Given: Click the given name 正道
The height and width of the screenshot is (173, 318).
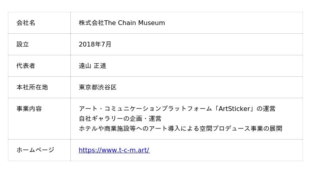Looking at the screenshot, I should (x=100, y=66).
